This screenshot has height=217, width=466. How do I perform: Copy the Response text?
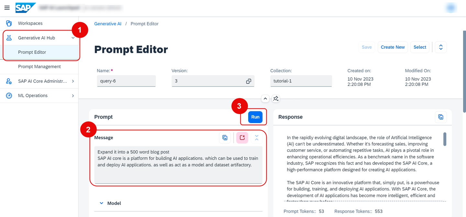tap(441, 117)
